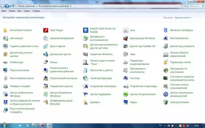Open the Защитник Windows icon
Viewport: 205px width, 128px height.
coord(86,54)
